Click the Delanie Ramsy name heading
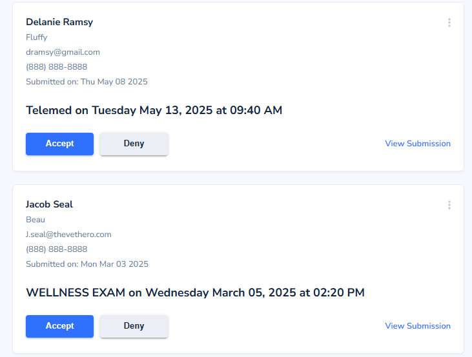The image size is (472, 357). point(59,22)
